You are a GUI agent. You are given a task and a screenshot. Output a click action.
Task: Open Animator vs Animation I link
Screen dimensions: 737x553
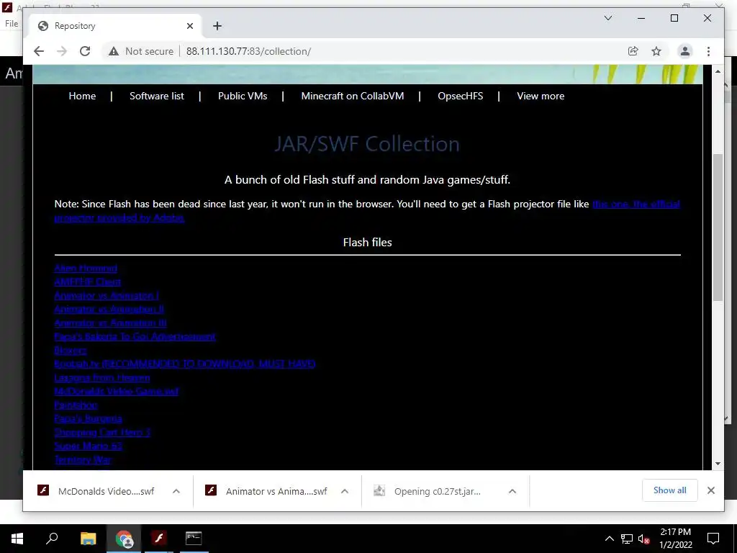click(107, 295)
